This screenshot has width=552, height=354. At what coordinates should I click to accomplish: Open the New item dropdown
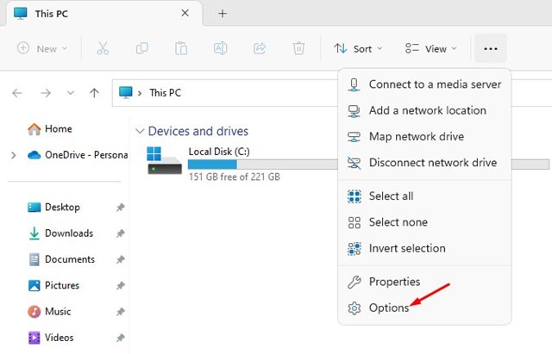pos(42,48)
